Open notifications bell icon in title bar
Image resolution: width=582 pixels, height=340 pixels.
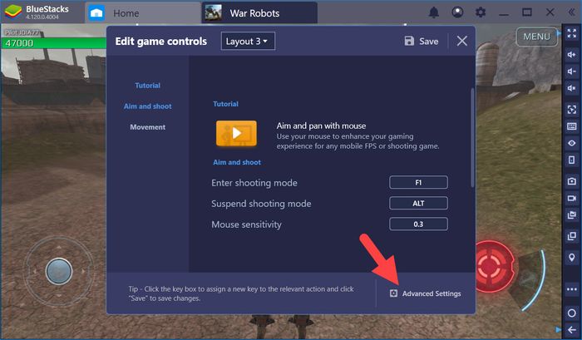pyautogui.click(x=433, y=12)
